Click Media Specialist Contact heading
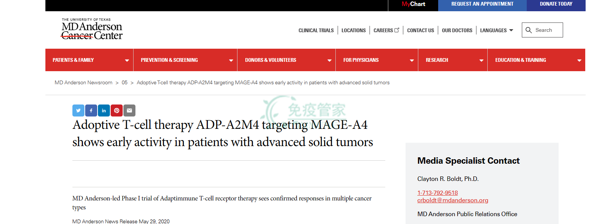 click(469, 161)
